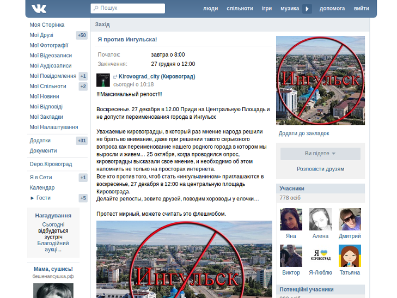Open the Мама, сушись! advertisement
This screenshot has height=298, width=397.
[x=53, y=269]
